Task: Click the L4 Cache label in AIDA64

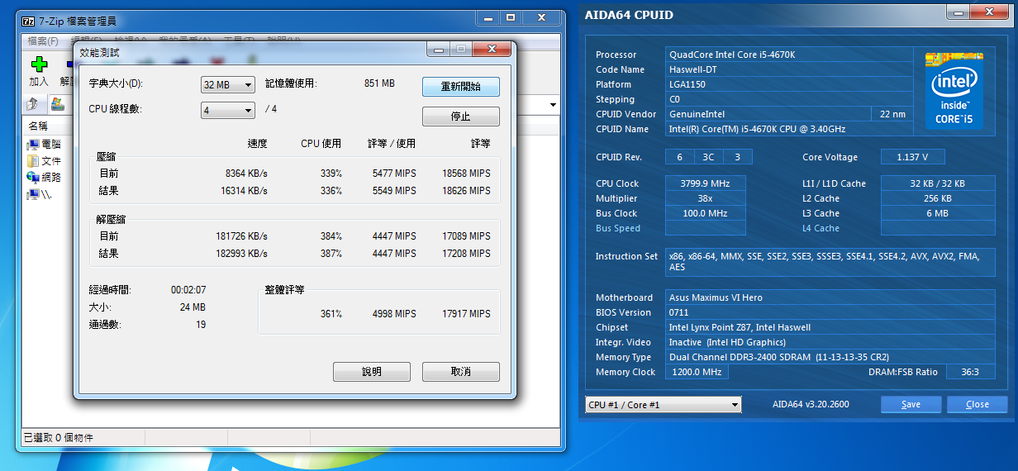Action: tap(821, 228)
